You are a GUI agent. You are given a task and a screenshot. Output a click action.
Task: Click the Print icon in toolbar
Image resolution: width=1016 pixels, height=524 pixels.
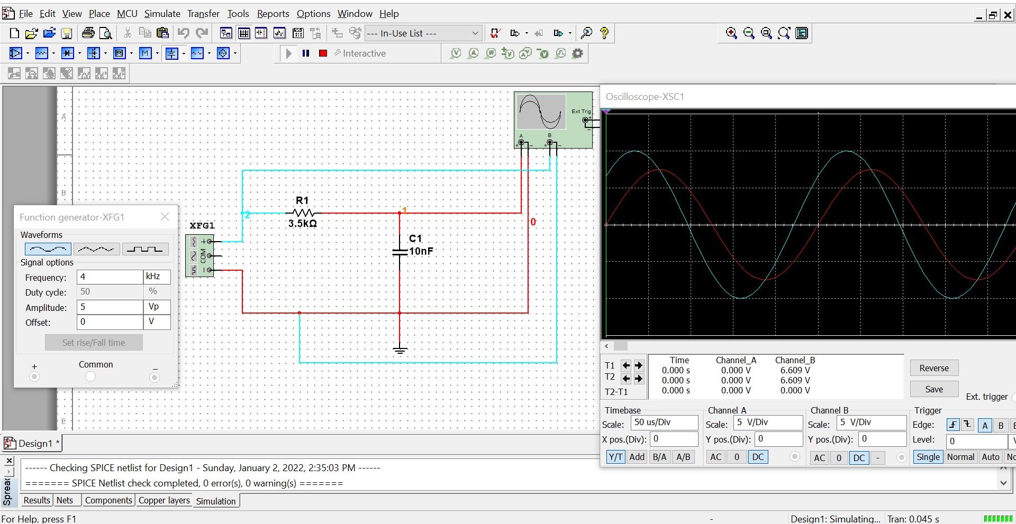(88, 33)
